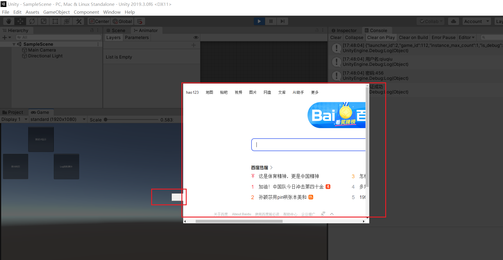The width and height of the screenshot is (503, 260).
Task: Focus the Hierarchy search field
Action: [58, 37]
